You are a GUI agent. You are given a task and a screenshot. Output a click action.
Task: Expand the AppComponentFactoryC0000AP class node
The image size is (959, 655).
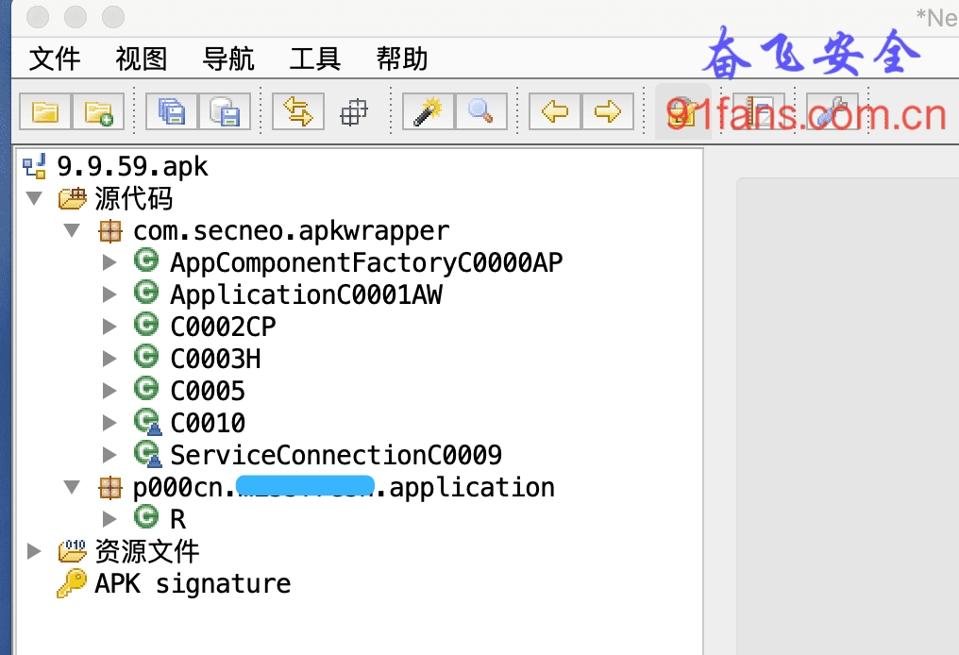(x=109, y=262)
